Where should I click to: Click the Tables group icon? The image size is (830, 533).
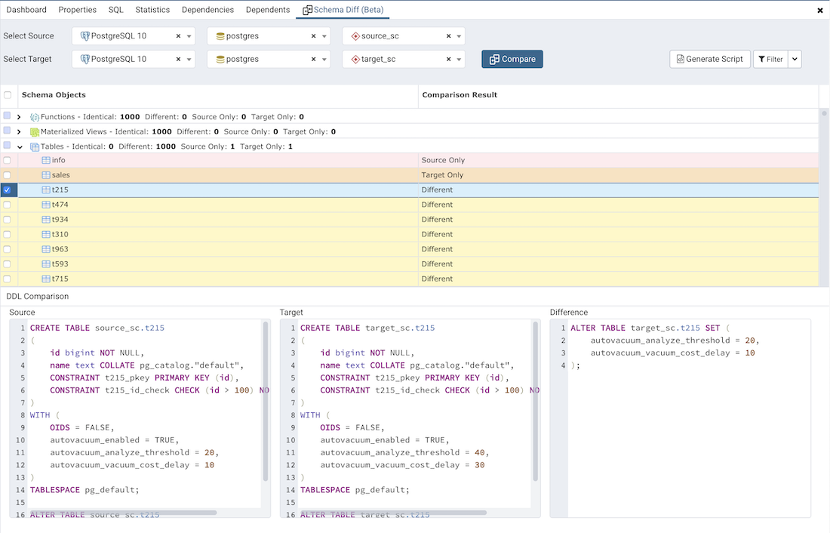[x=35, y=146]
